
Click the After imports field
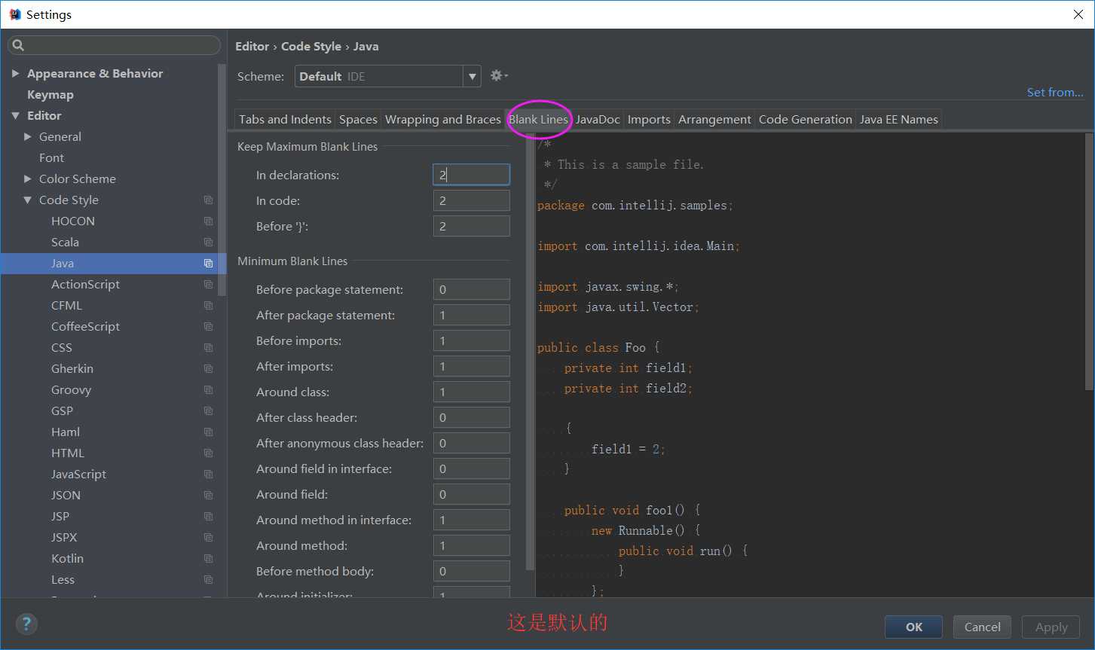472,366
